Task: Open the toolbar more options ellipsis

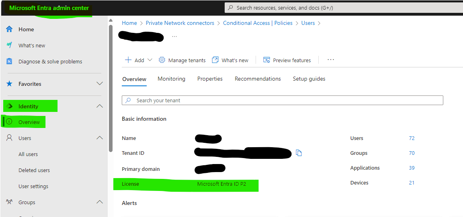Action: point(331,60)
